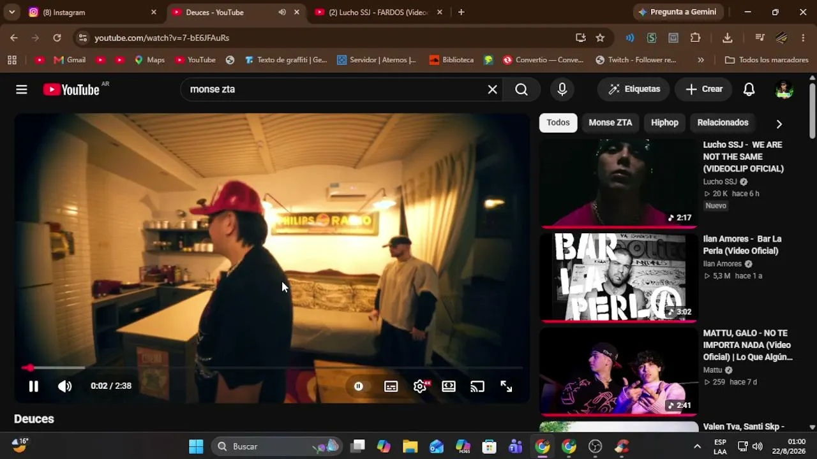Image resolution: width=817 pixels, height=459 pixels.
Task: Pause the Deuces video
Action: (34, 386)
